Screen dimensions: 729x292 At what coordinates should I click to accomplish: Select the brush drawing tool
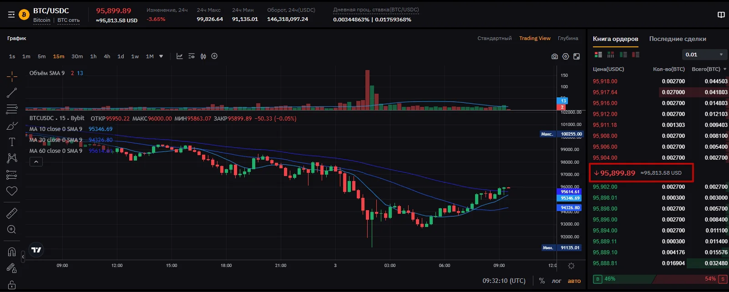pyautogui.click(x=12, y=126)
